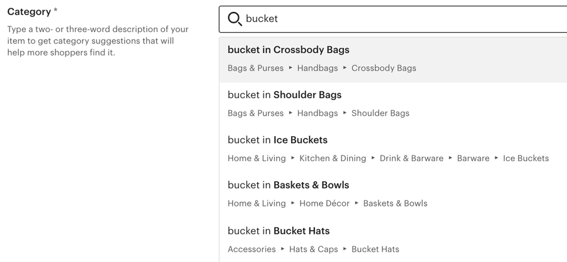Click the "Drink & Barware" breadcrumb

pyautogui.click(x=411, y=159)
